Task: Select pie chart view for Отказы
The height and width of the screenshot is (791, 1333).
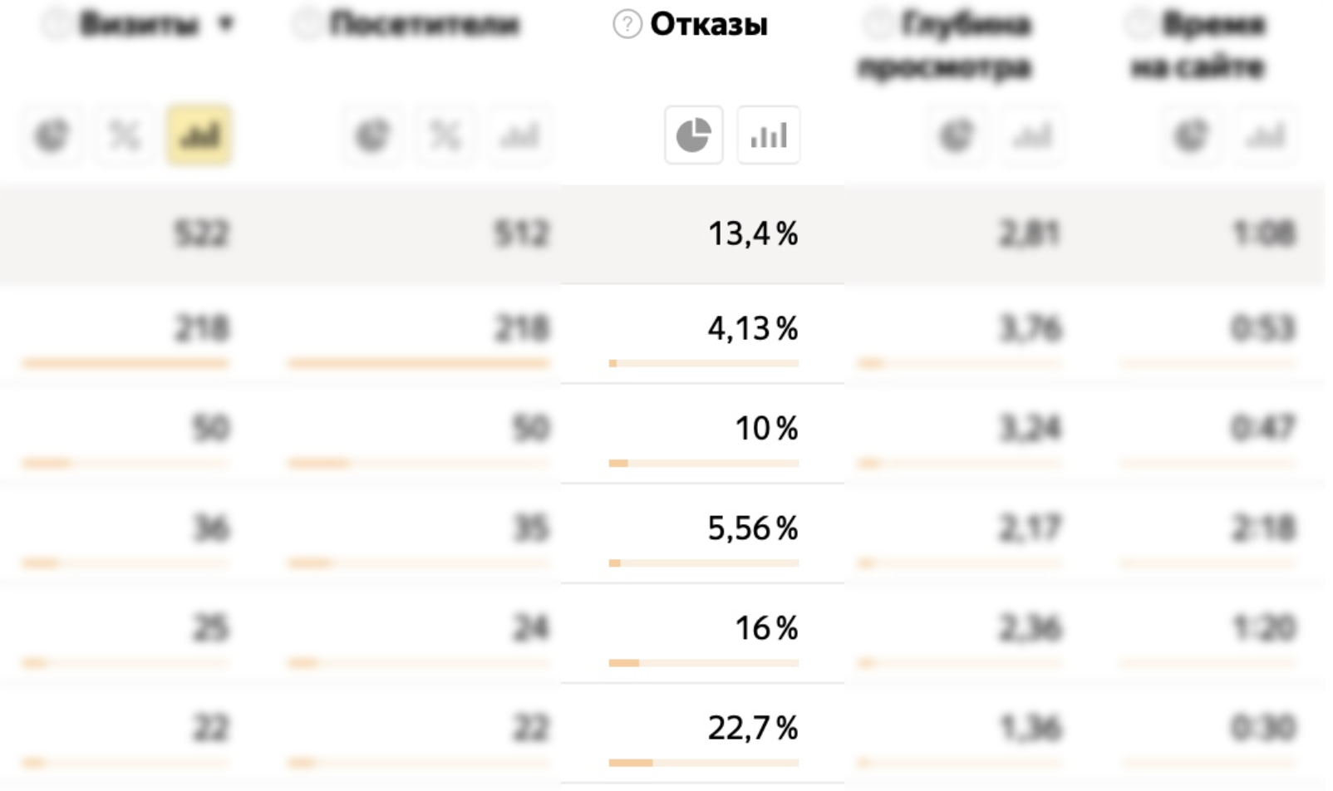Action: [694, 135]
